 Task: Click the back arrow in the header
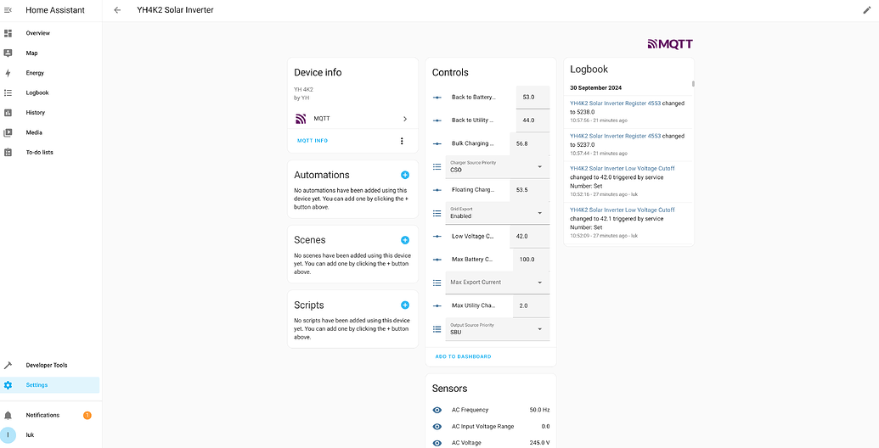point(117,10)
